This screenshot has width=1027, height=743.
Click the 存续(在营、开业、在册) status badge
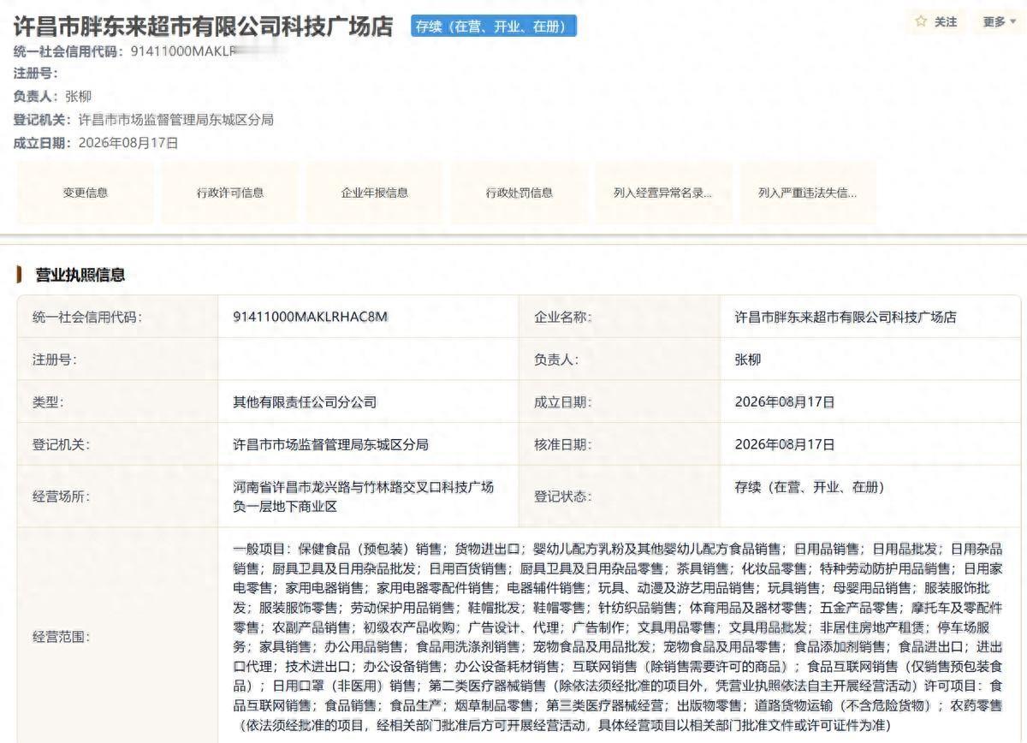[x=494, y=27]
